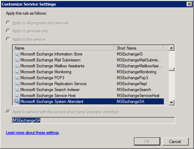Sort list by Short Name column header
194x149 pixels.
click(x=139, y=48)
